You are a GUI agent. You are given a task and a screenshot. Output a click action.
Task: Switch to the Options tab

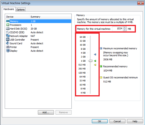coord(20,10)
